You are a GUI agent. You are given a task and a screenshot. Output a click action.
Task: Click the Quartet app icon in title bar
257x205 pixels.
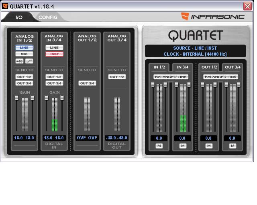tap(5, 6)
